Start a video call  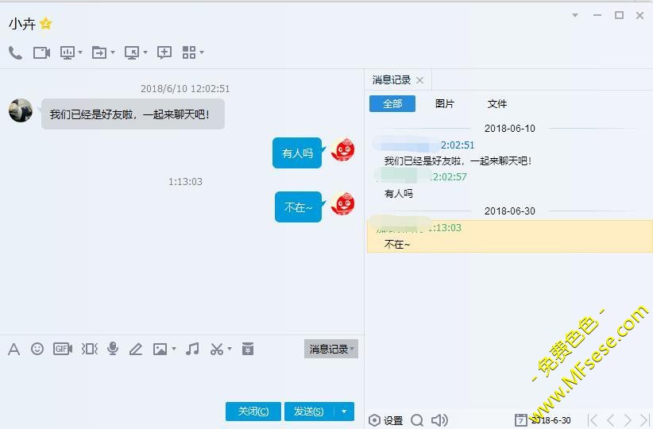tap(41, 53)
